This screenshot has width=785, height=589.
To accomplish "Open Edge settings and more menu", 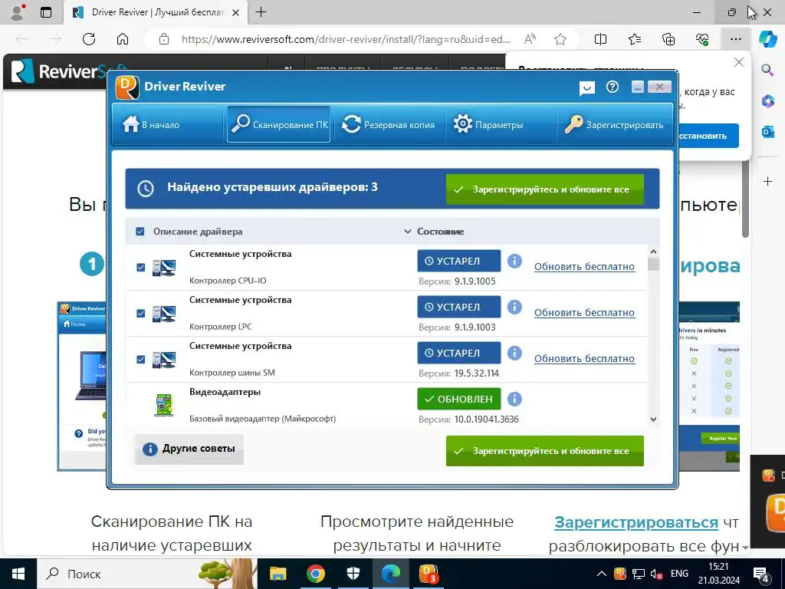I will pyautogui.click(x=735, y=39).
